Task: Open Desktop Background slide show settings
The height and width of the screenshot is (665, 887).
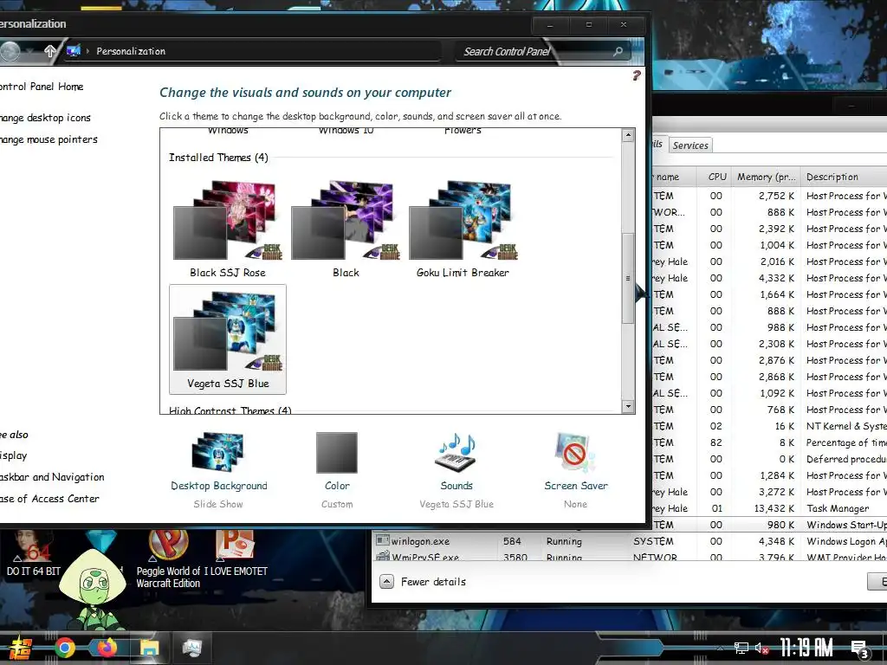Action: 219,469
